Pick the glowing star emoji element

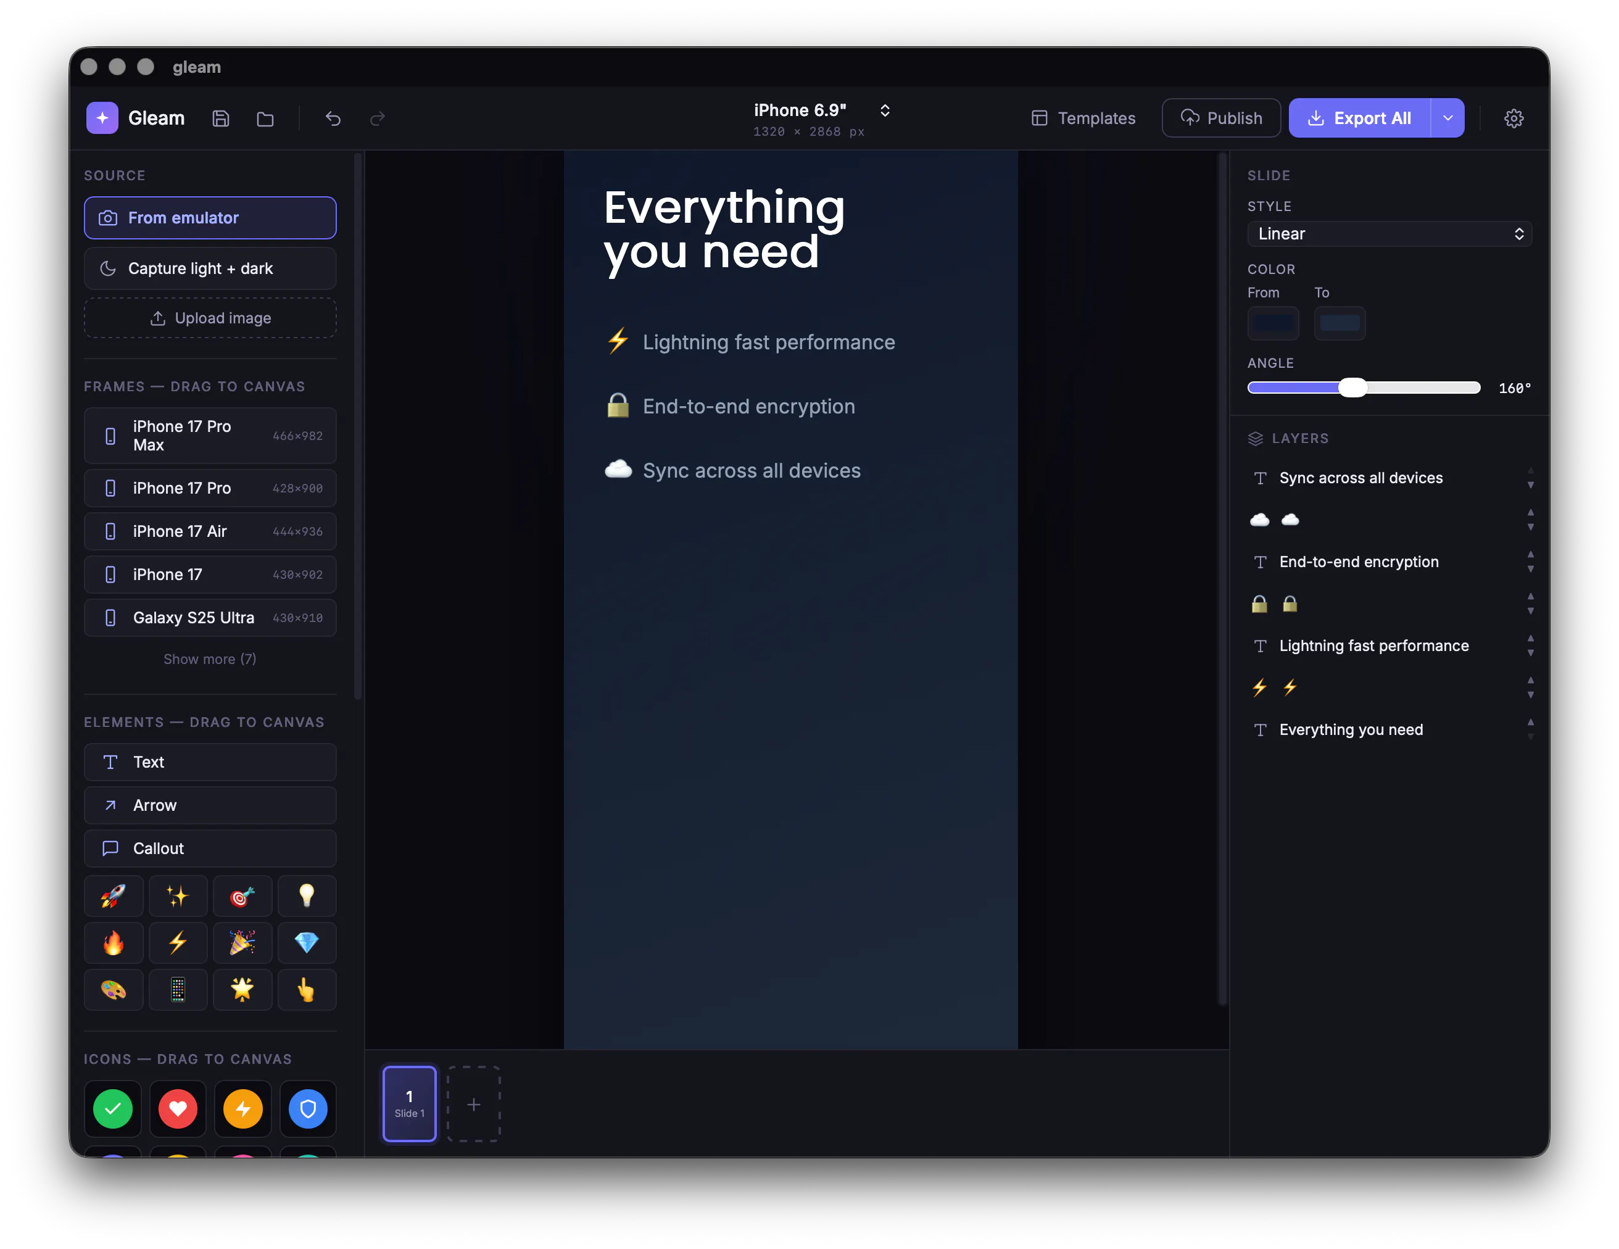(x=242, y=990)
